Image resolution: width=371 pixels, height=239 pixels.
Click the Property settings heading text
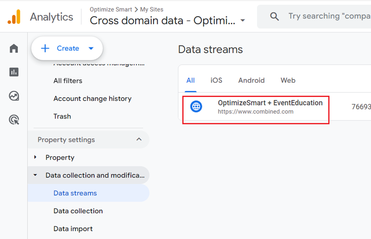[x=66, y=140]
